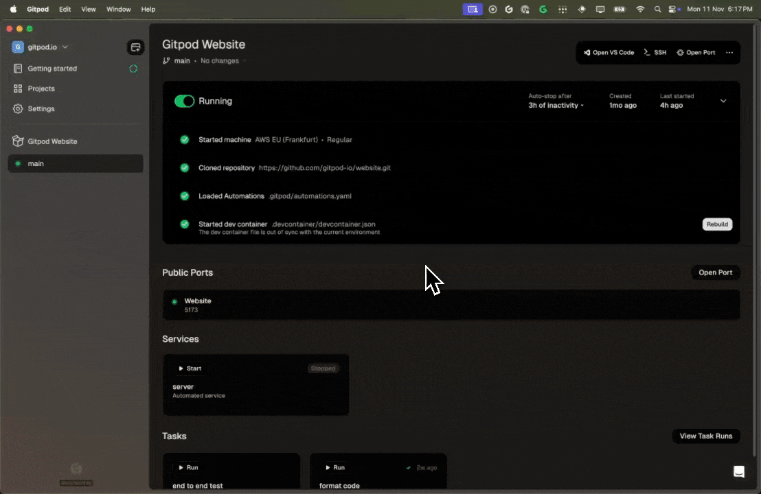Click the gitpod.io organization logo icon

[18, 47]
